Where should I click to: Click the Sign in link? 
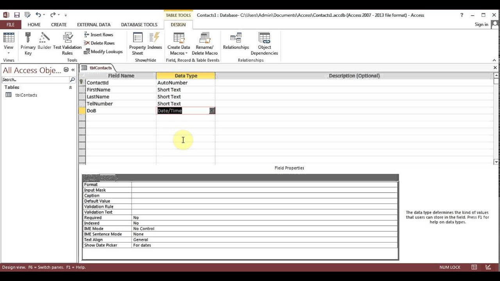(481, 24)
